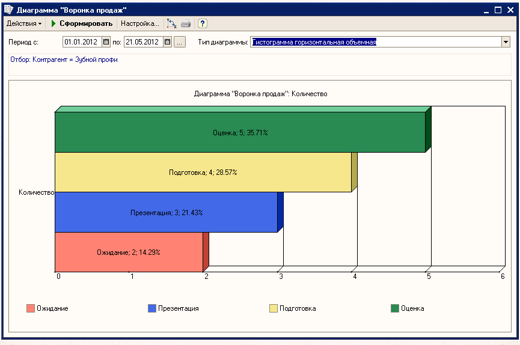Open help with the question mark icon
This screenshot has width=520, height=345.
tap(203, 24)
